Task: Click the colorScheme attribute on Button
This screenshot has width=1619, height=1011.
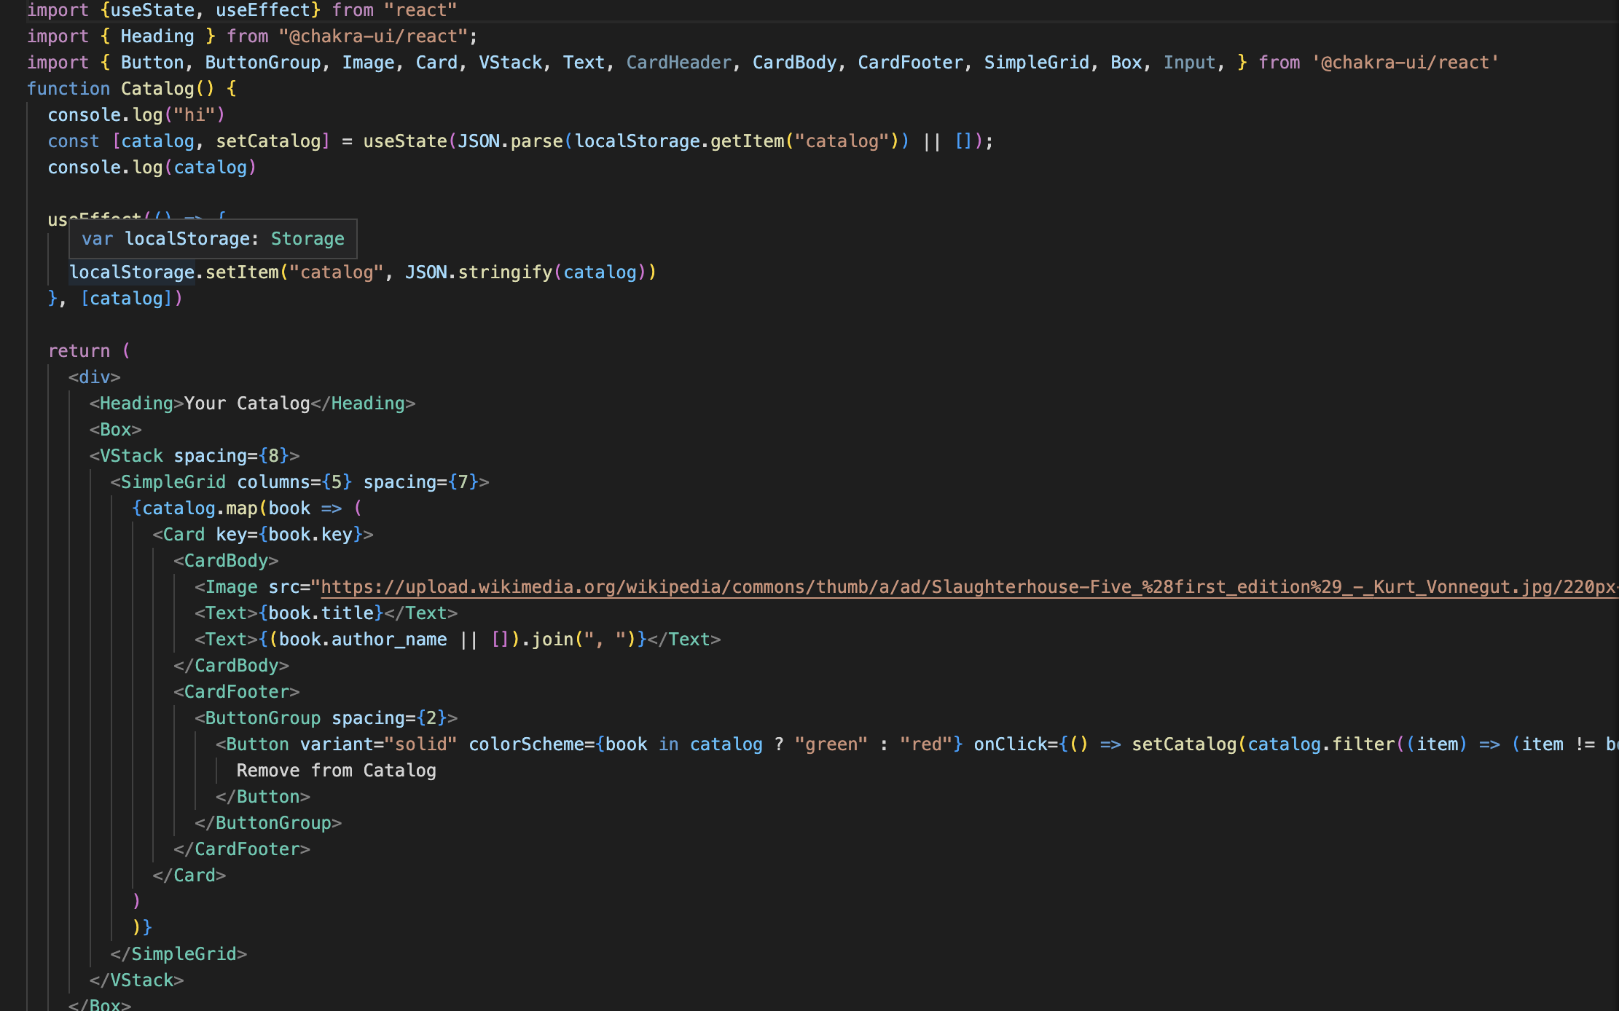Action: [526, 744]
